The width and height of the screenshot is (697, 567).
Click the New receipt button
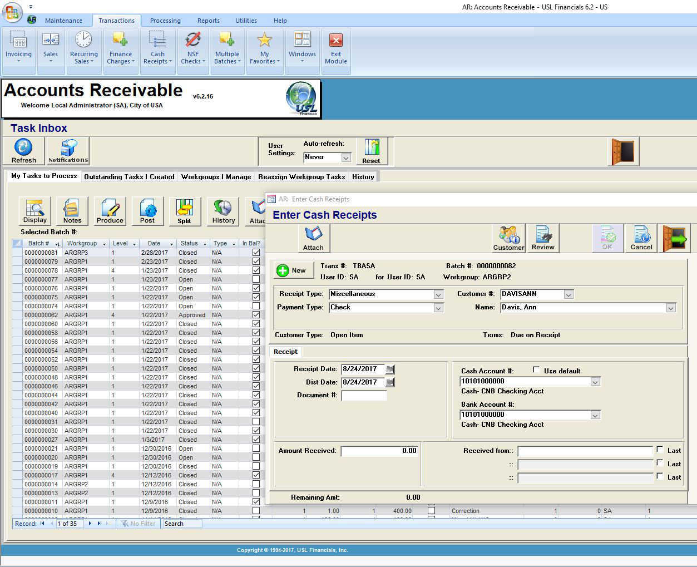pos(293,270)
